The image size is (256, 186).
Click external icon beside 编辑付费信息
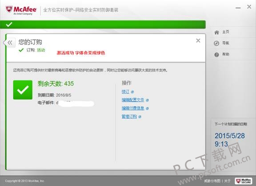[x=147, y=108]
